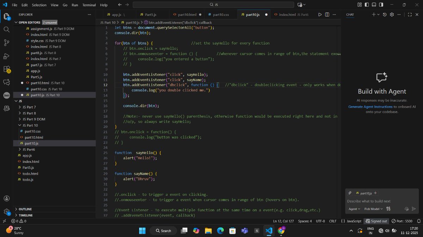
Task: Open the Accounts icon in activity bar
Action: [x=6, y=198]
